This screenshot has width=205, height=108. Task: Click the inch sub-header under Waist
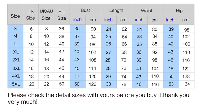(139, 20)
